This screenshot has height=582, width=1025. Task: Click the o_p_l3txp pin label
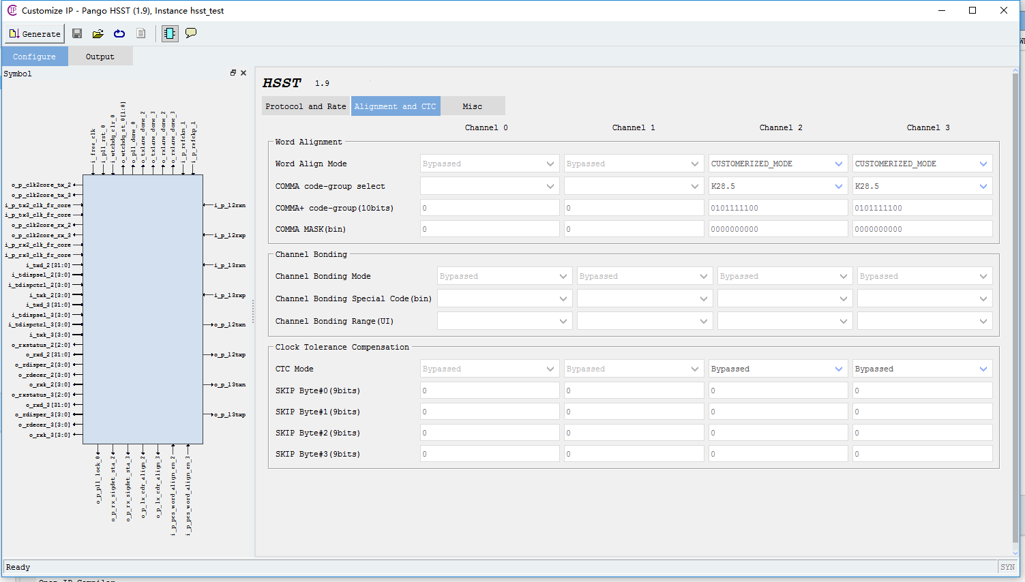click(x=230, y=414)
